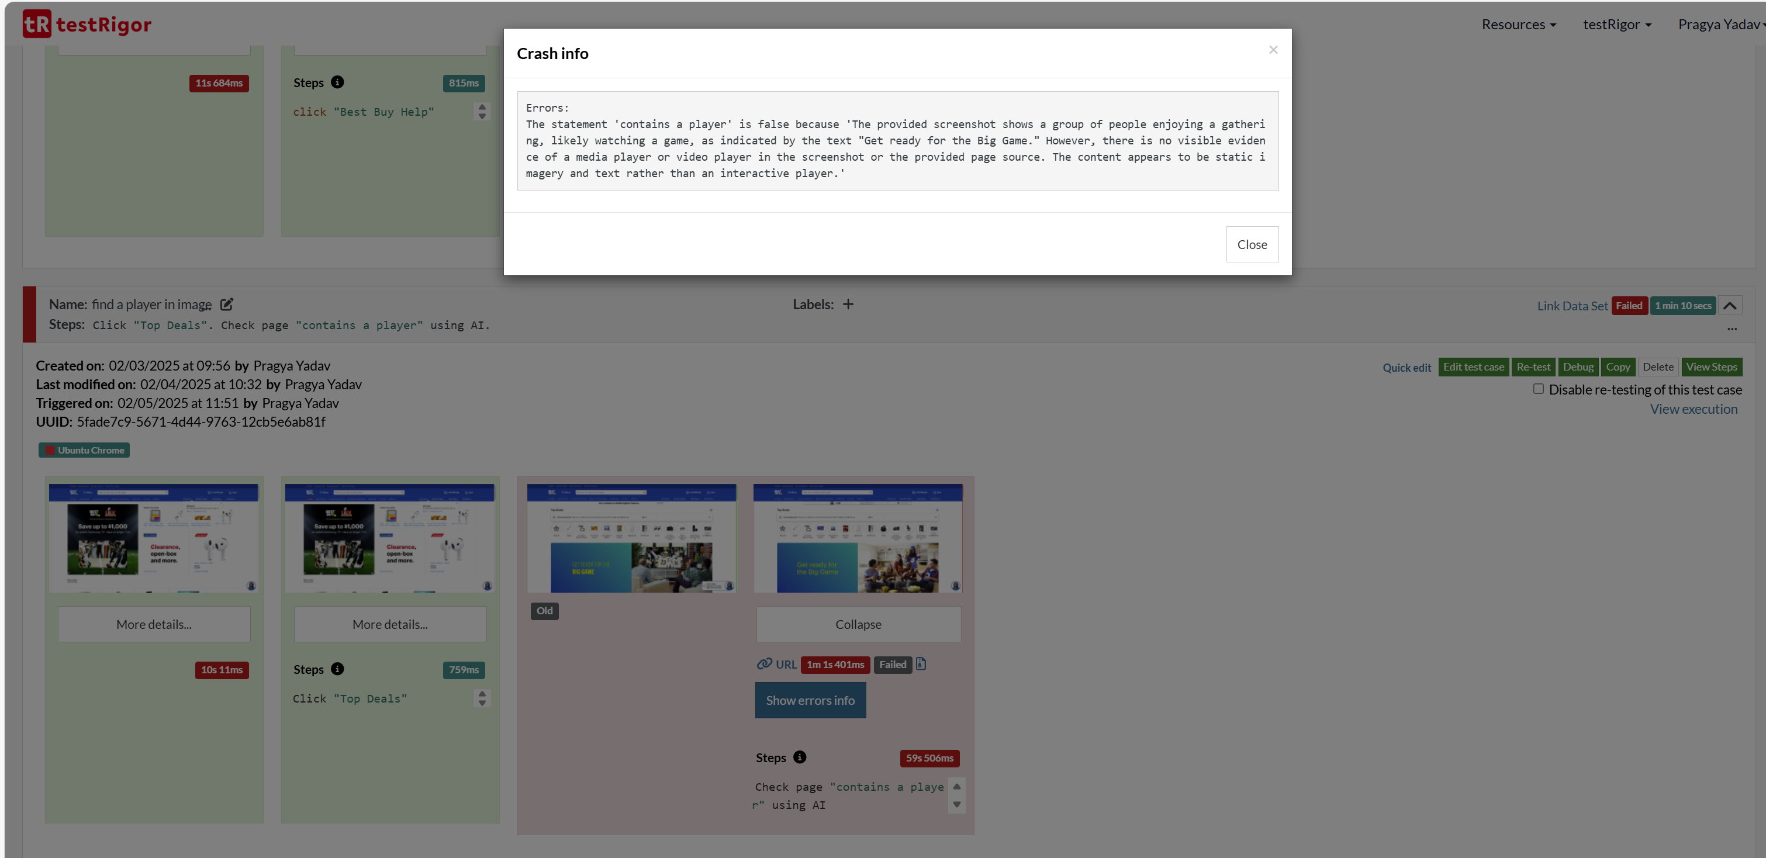
Task: Click the edit name pencil icon
Action: (226, 305)
